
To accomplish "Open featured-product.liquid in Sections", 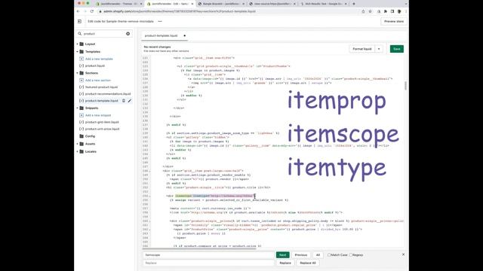I will [x=101, y=87].
